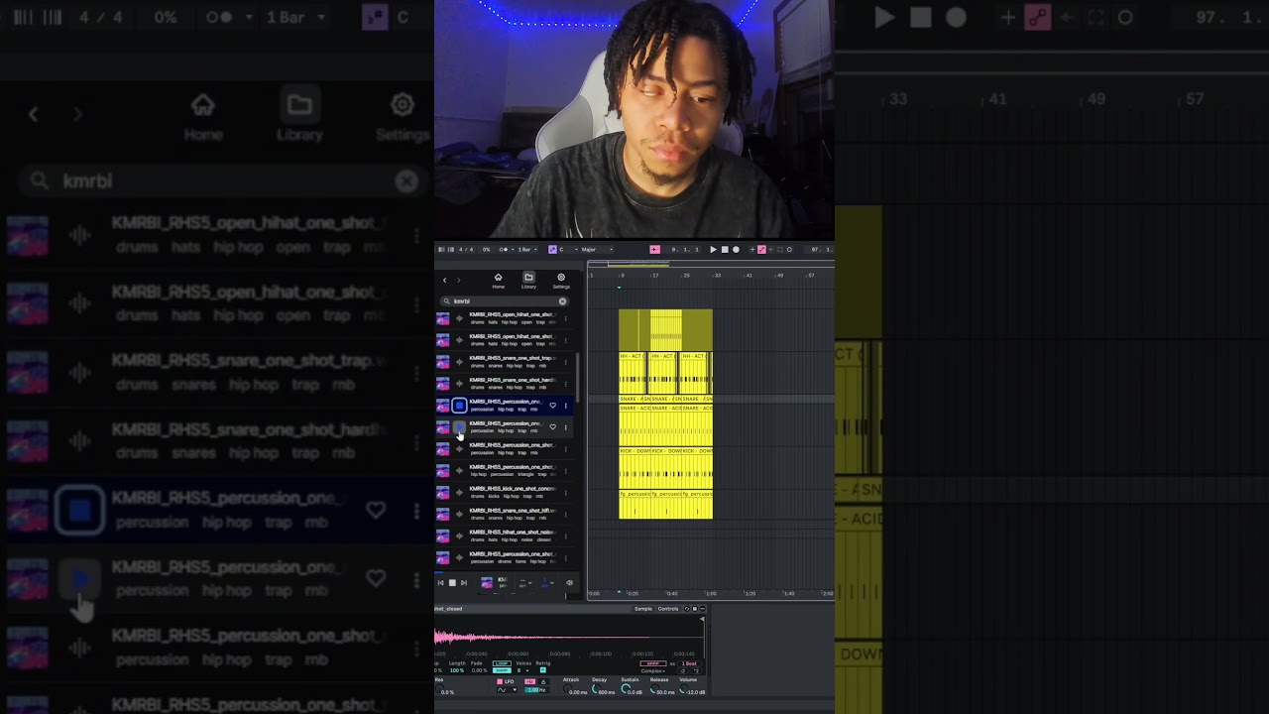The image size is (1269, 714).
Task: Open the browser Settings gear icon
Action: (561, 279)
